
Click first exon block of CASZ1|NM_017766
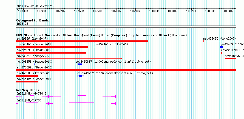click(49, 103)
